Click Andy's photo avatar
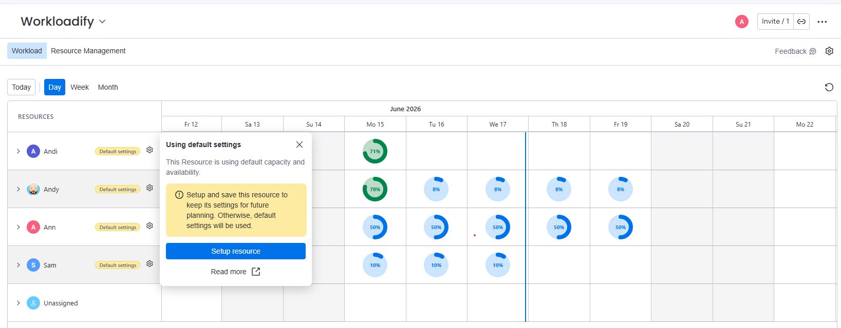The image size is (841, 328). [33, 189]
